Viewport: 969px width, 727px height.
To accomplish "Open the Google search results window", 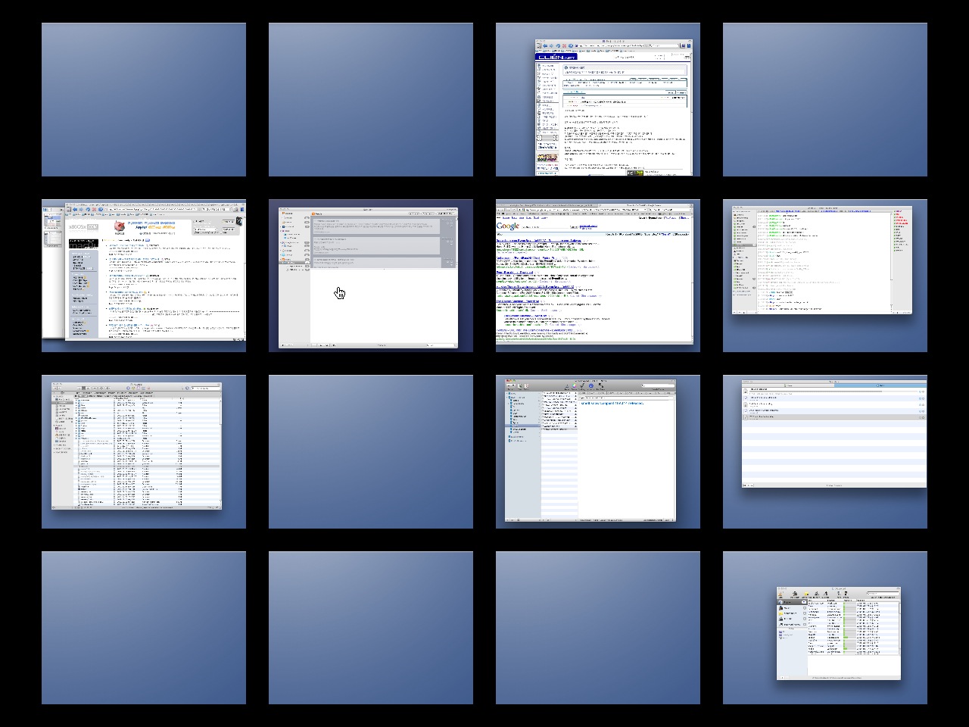I will coord(594,275).
